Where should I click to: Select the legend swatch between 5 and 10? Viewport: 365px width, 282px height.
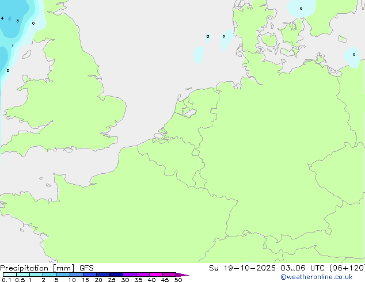63,275
